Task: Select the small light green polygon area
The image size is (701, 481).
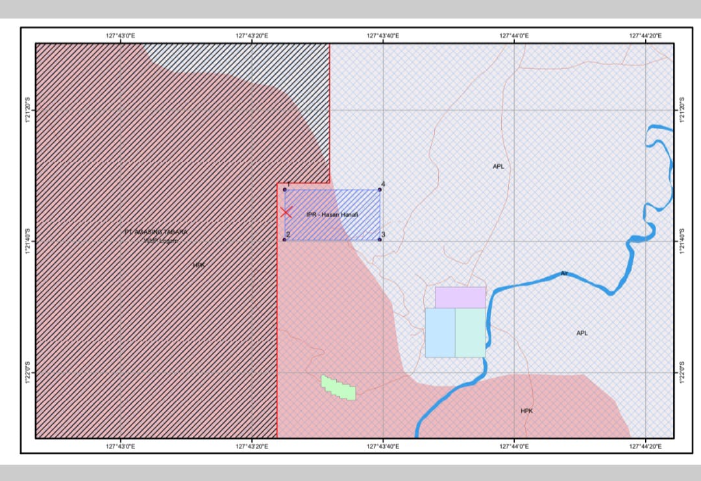Action: 338,388
